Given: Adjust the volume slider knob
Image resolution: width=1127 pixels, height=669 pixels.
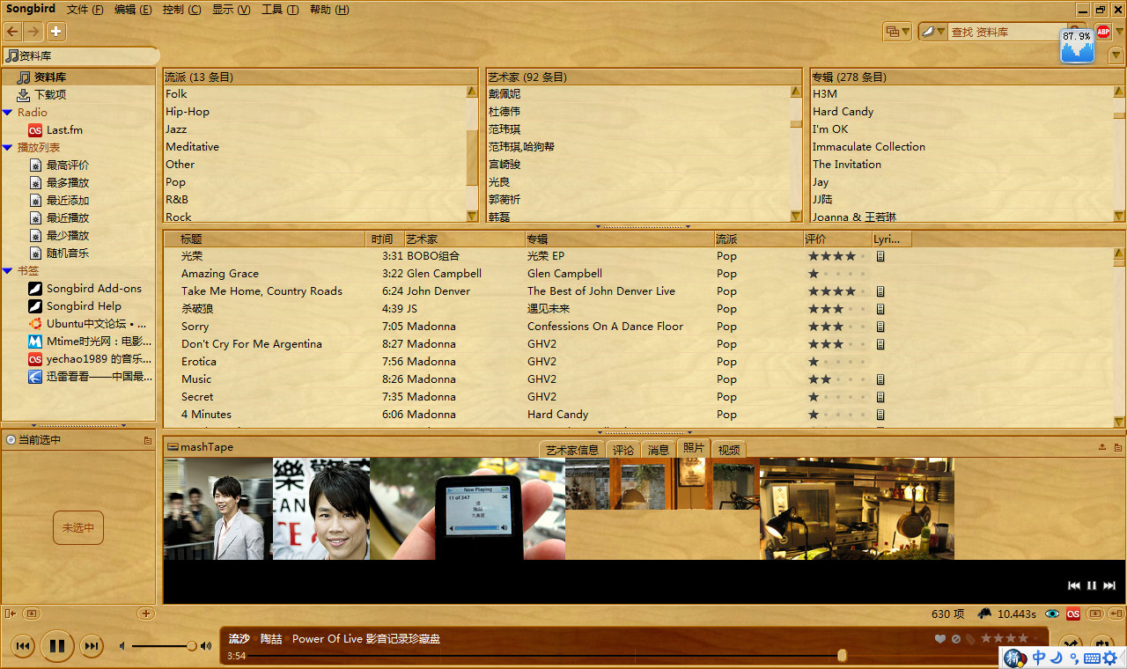Looking at the screenshot, I should click(191, 646).
